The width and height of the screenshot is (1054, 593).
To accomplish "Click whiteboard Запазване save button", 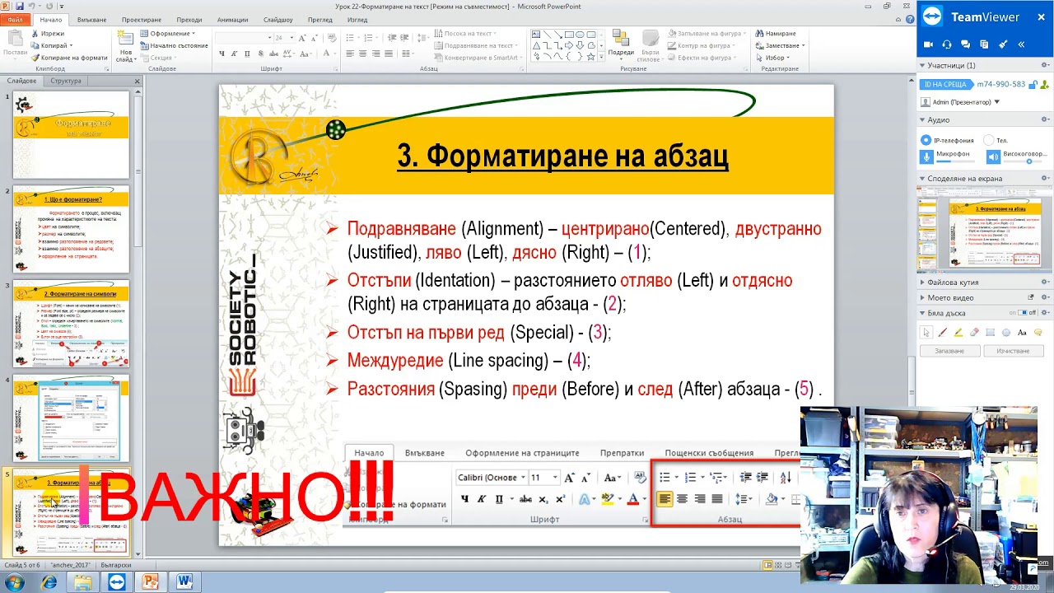I will coord(949,351).
